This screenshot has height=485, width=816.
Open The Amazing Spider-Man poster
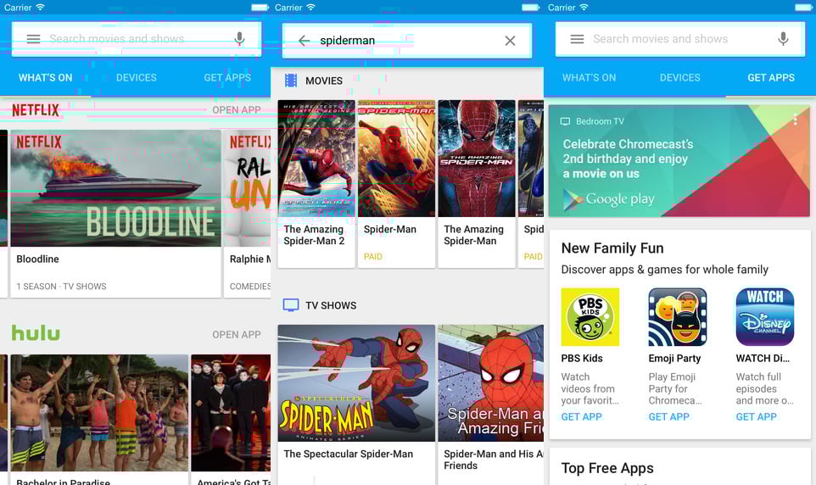(477, 159)
